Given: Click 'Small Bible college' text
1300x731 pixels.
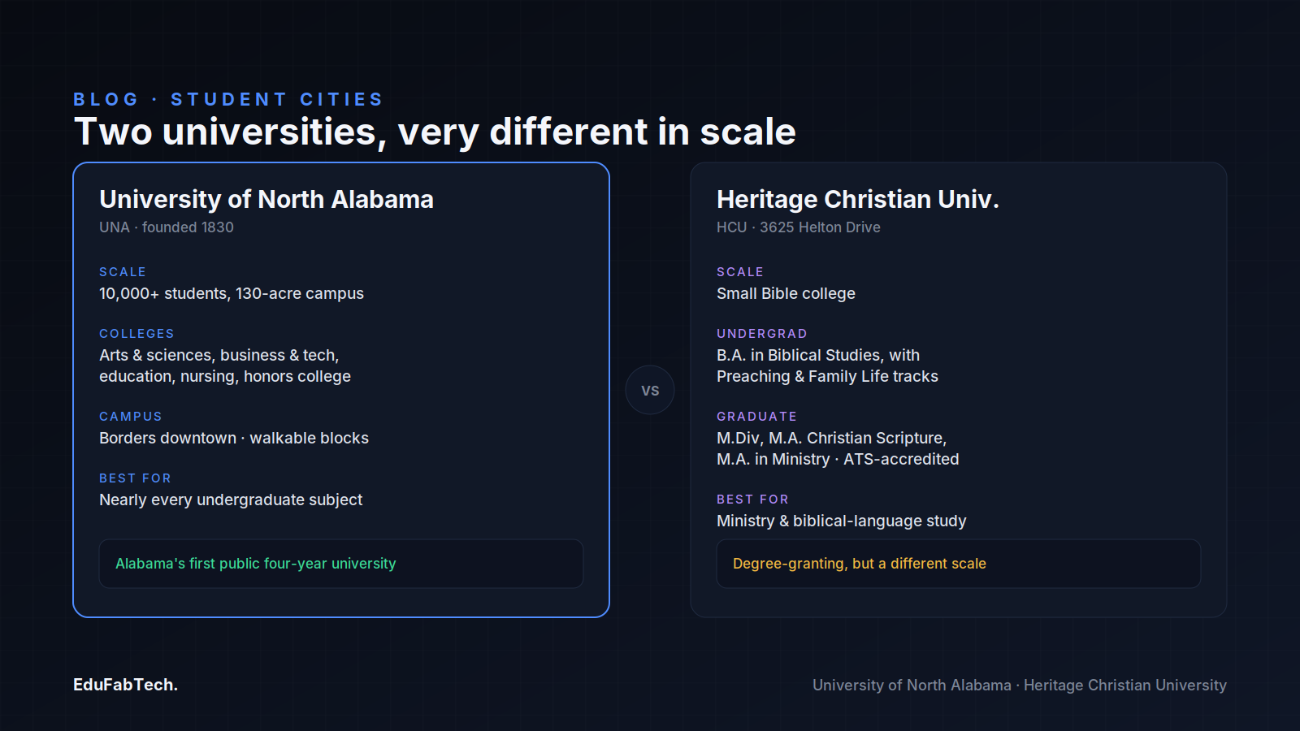Looking at the screenshot, I should pos(786,293).
